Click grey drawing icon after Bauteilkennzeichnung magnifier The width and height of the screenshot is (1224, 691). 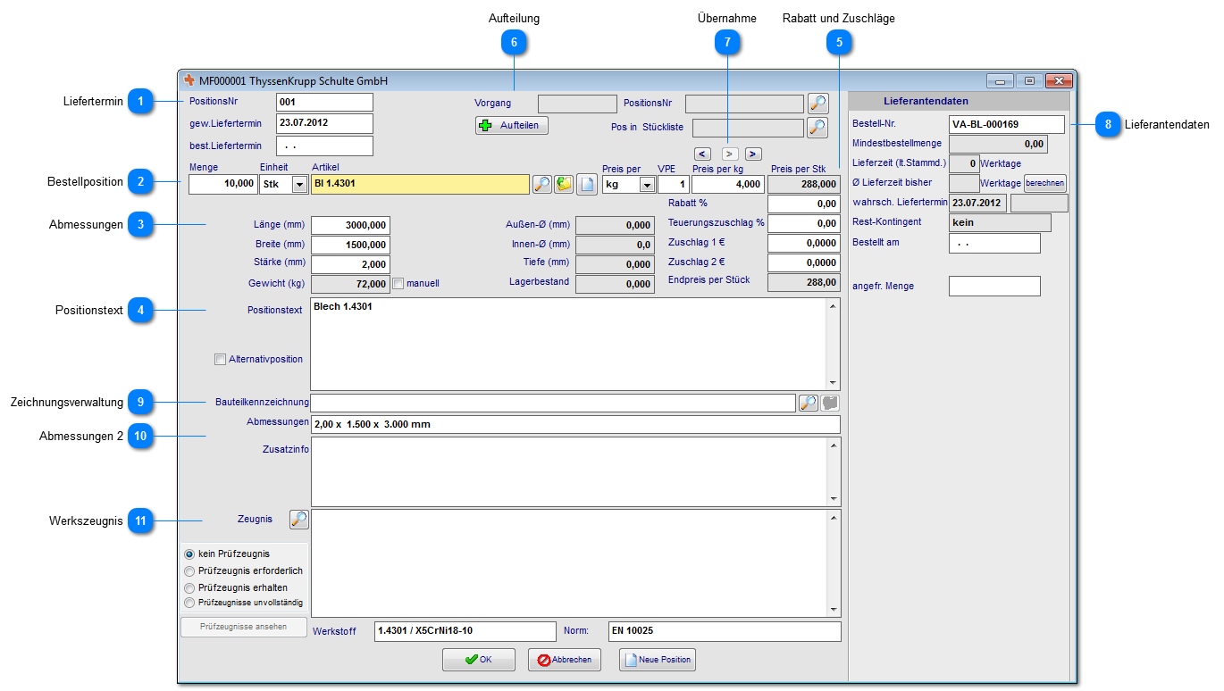830,404
